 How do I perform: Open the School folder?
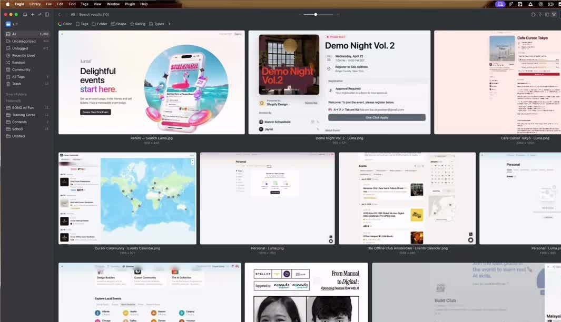pos(27,129)
